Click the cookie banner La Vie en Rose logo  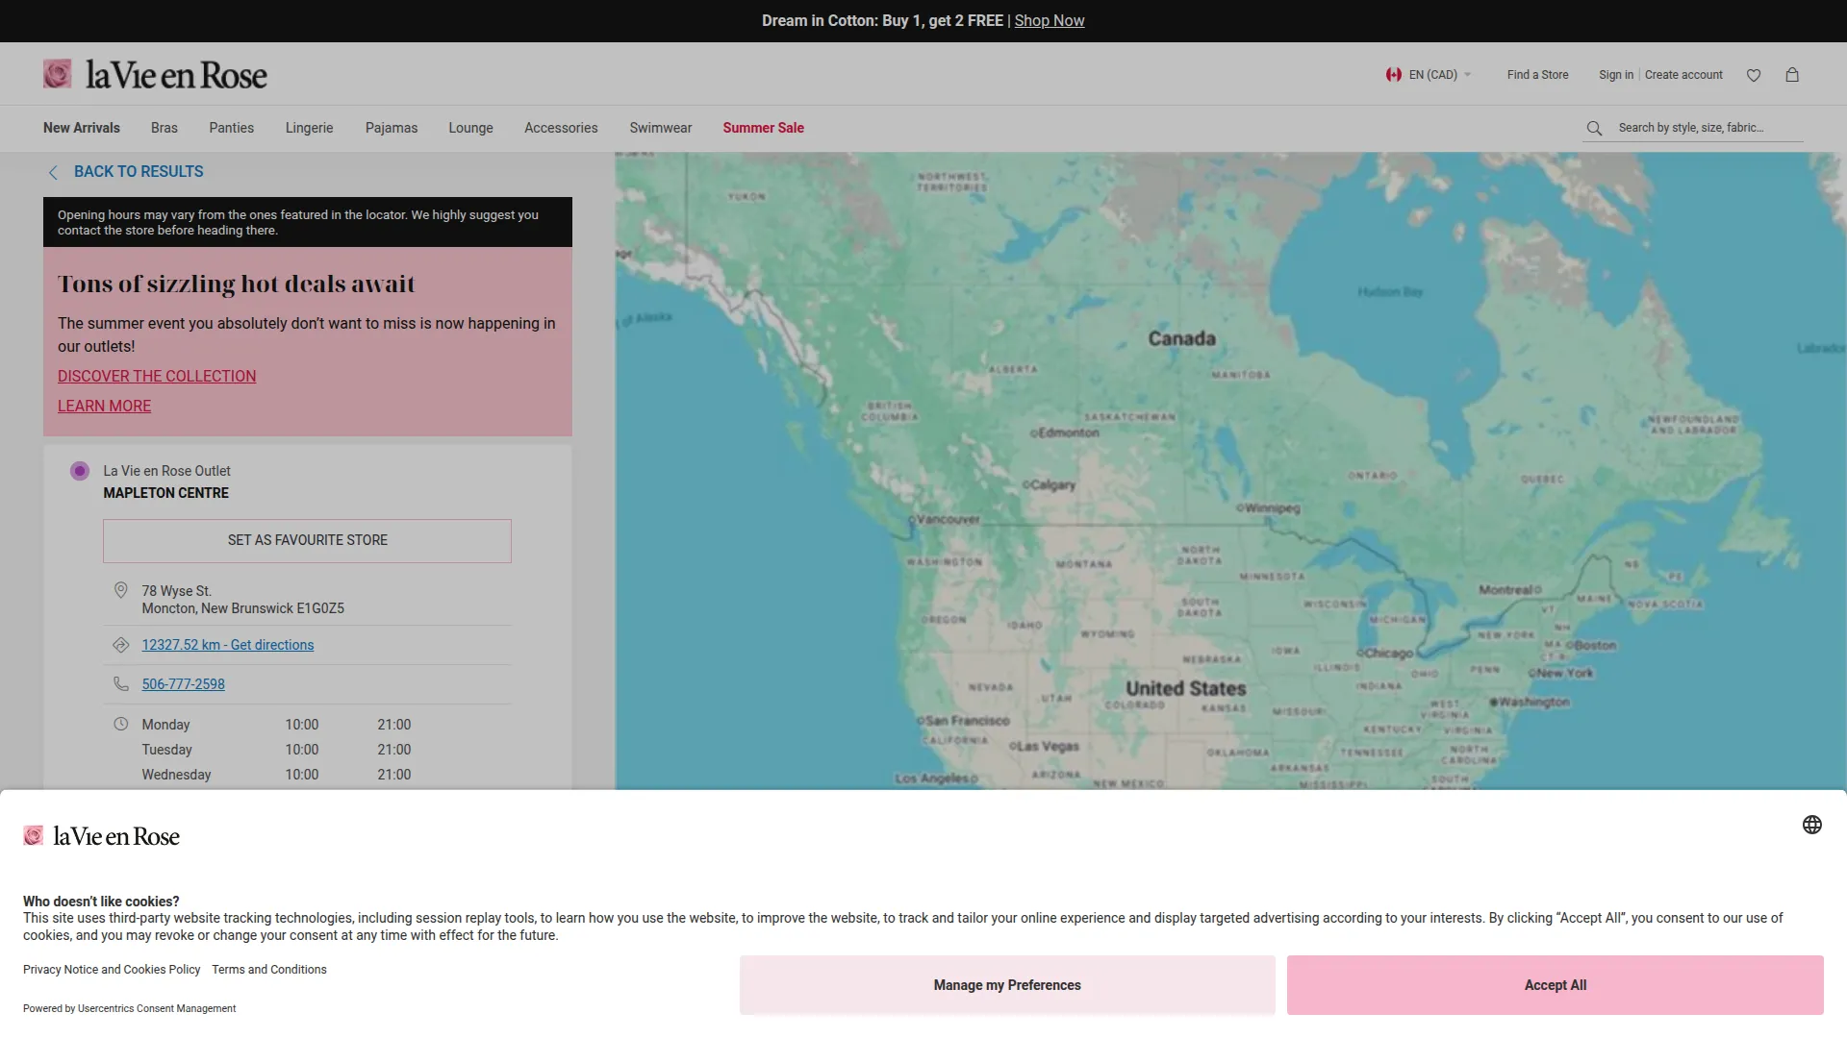pyautogui.click(x=102, y=836)
